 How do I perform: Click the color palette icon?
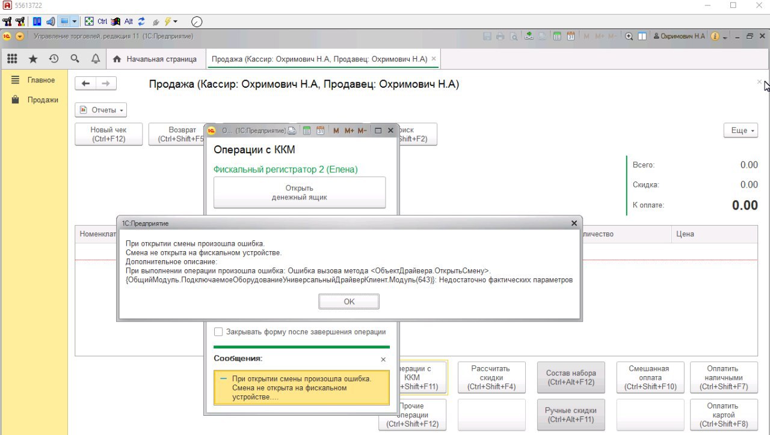[x=115, y=22]
